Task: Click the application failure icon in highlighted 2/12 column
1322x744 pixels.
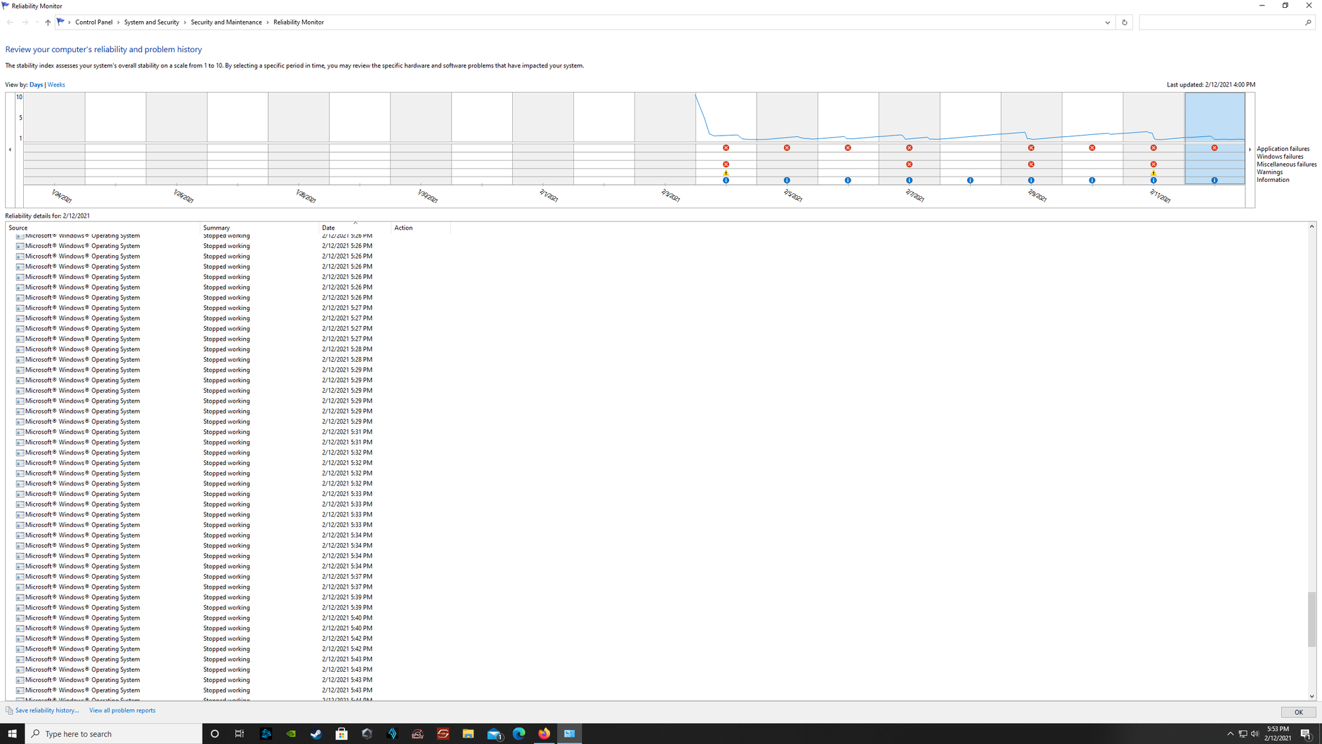Action: (1214, 148)
